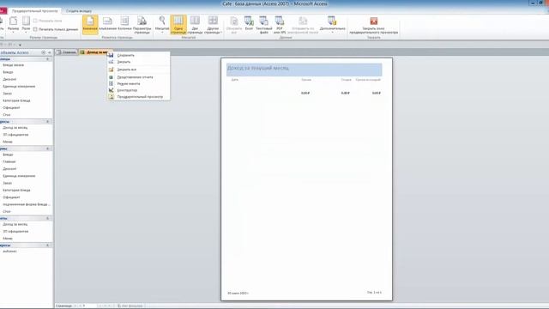The image size is (549, 309).
Task: Open navigation pane category menu arrow
Action: point(44,52)
